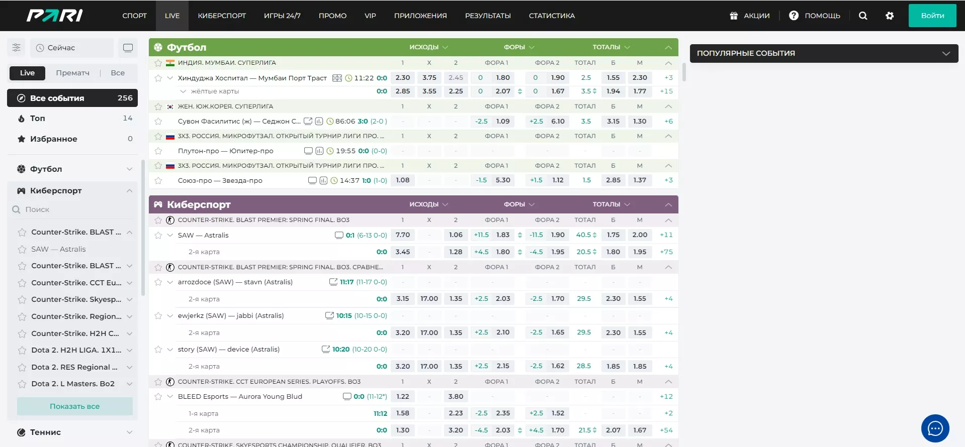
Task: Expand the ПОПУЛЯРНЫЕ СОБЫТИЯ panel
Action: (x=946, y=53)
